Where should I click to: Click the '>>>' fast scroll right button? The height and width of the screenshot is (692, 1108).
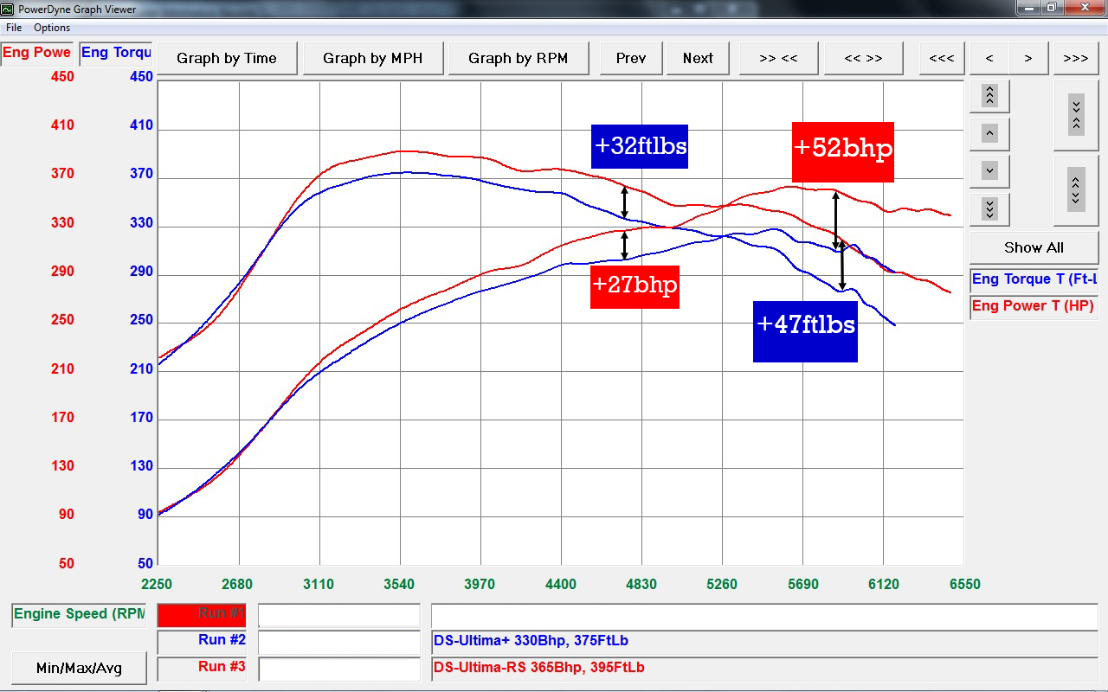click(1076, 59)
